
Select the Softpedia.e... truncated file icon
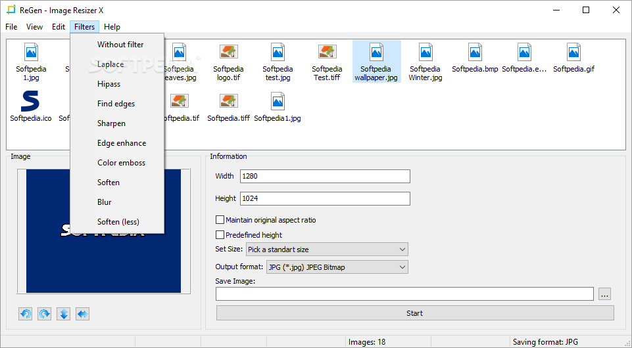pyautogui.click(x=524, y=53)
